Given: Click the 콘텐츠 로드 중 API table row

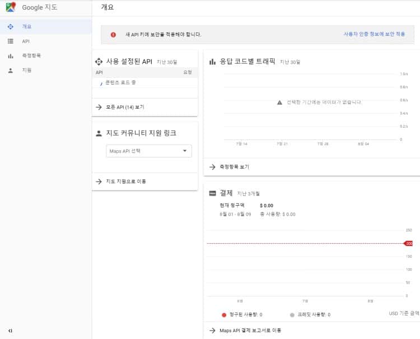Looking at the screenshot, I should coord(120,82).
